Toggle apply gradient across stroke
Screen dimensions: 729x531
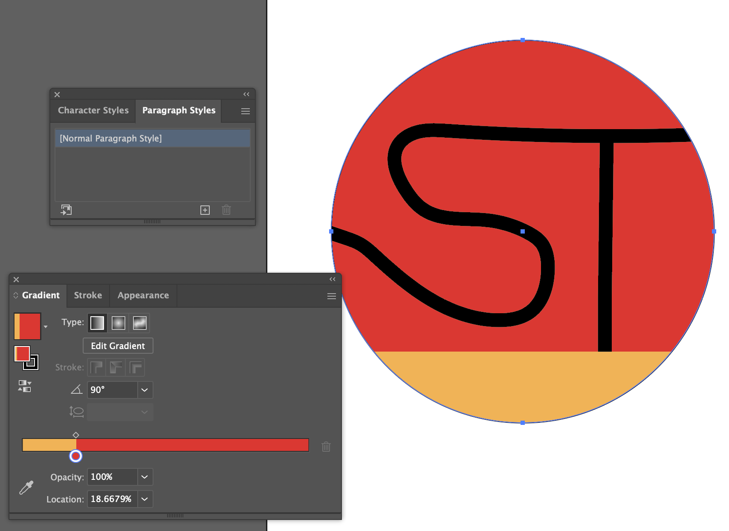click(136, 367)
